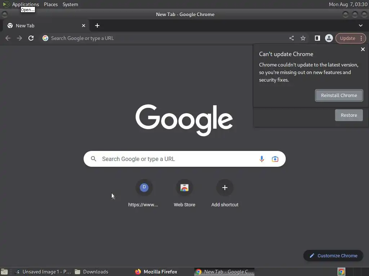Click the forward navigation arrow
Image resolution: width=369 pixels, height=276 pixels.
click(19, 38)
